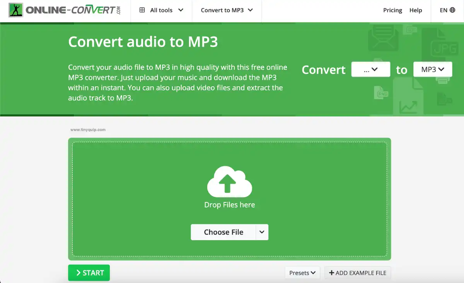Click the www.tinyquip.com watermark link
Screen dimensions: 464x283
point(88,130)
